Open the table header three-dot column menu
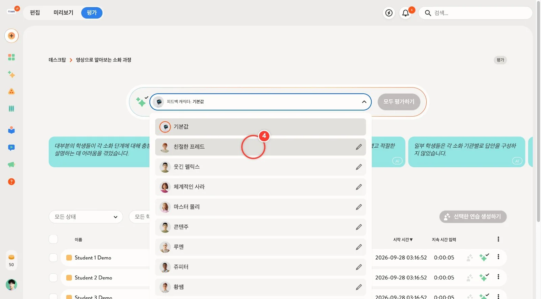This screenshot has width=541, height=299. click(498, 239)
